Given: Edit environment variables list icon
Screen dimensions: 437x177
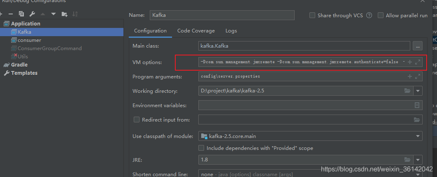Looking at the screenshot, I should tap(417, 105).
